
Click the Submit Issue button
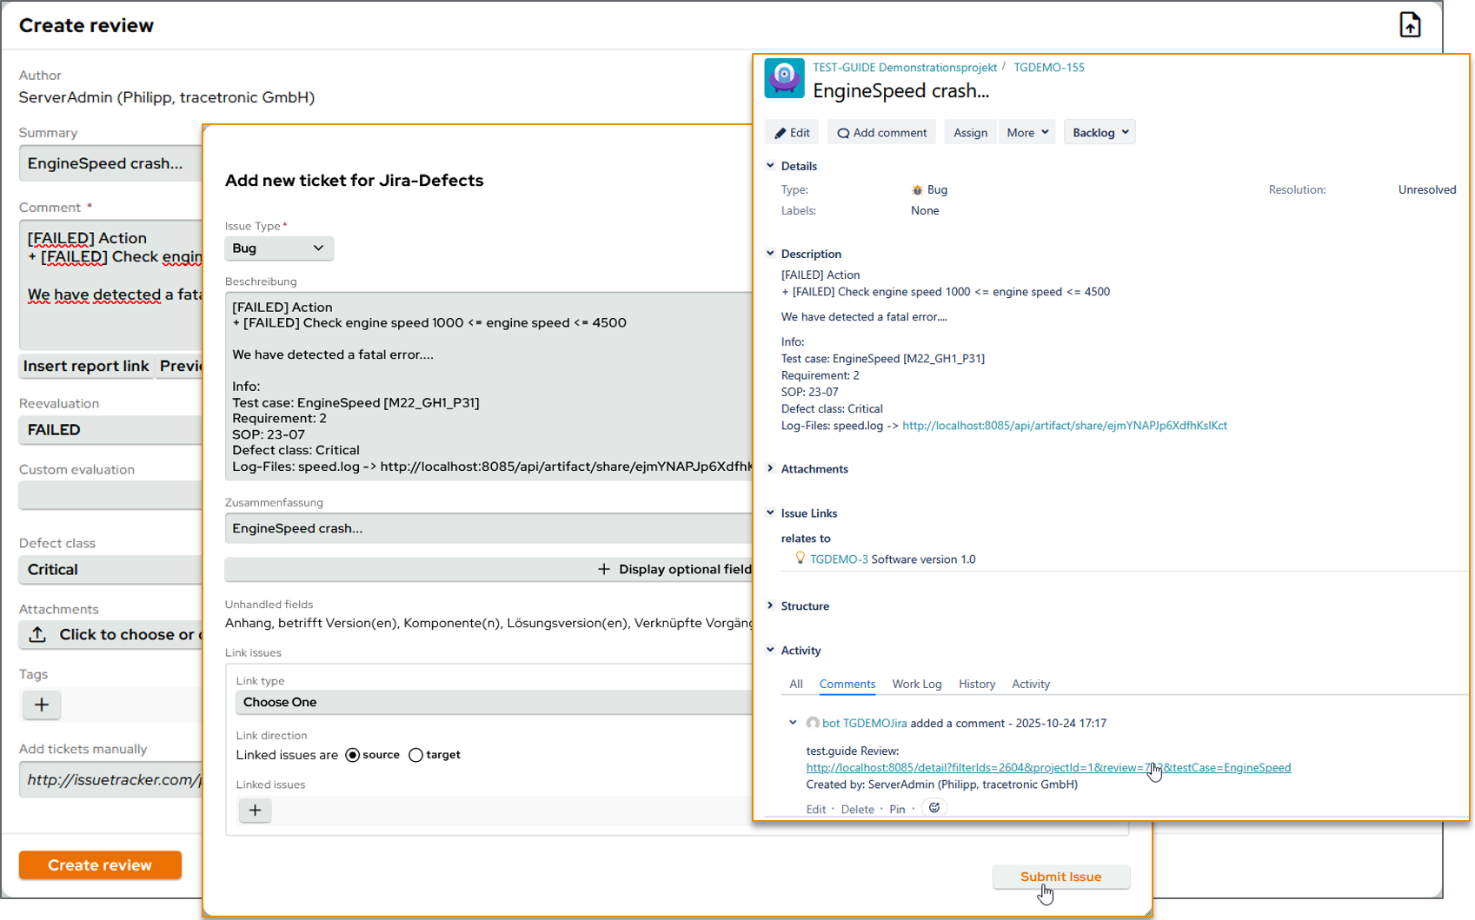(x=1060, y=877)
